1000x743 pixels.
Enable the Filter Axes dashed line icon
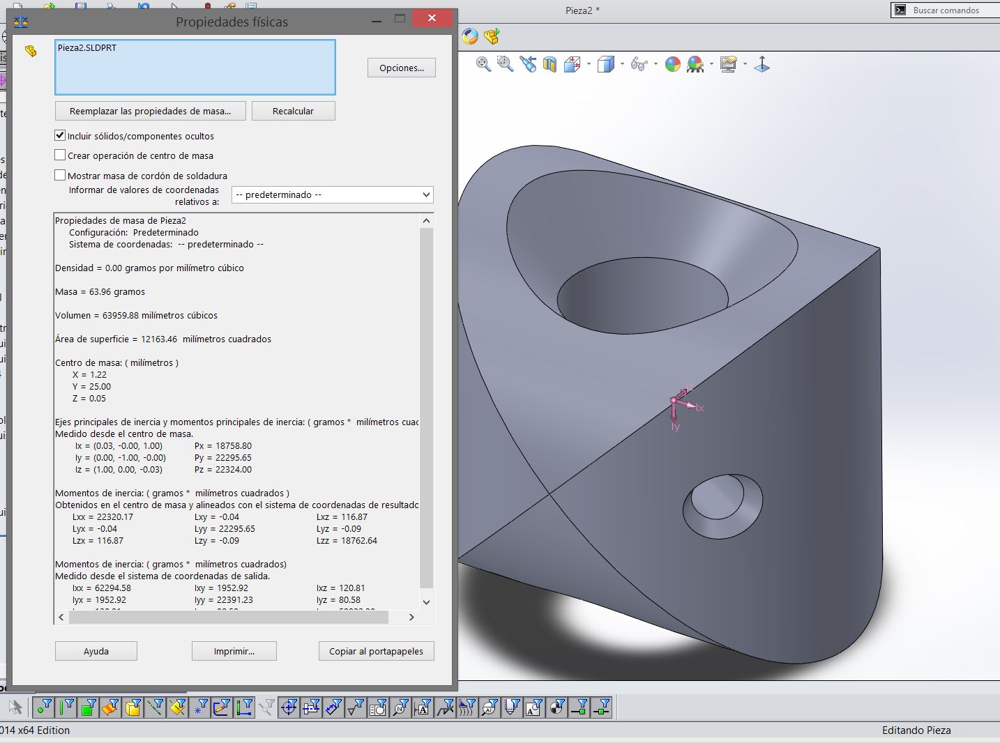pos(155,707)
